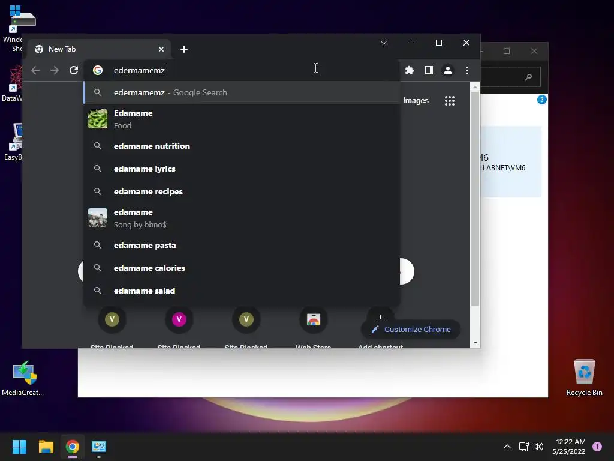Select the Edamame Food suggestion
The height and width of the screenshot is (461, 614).
click(242, 119)
